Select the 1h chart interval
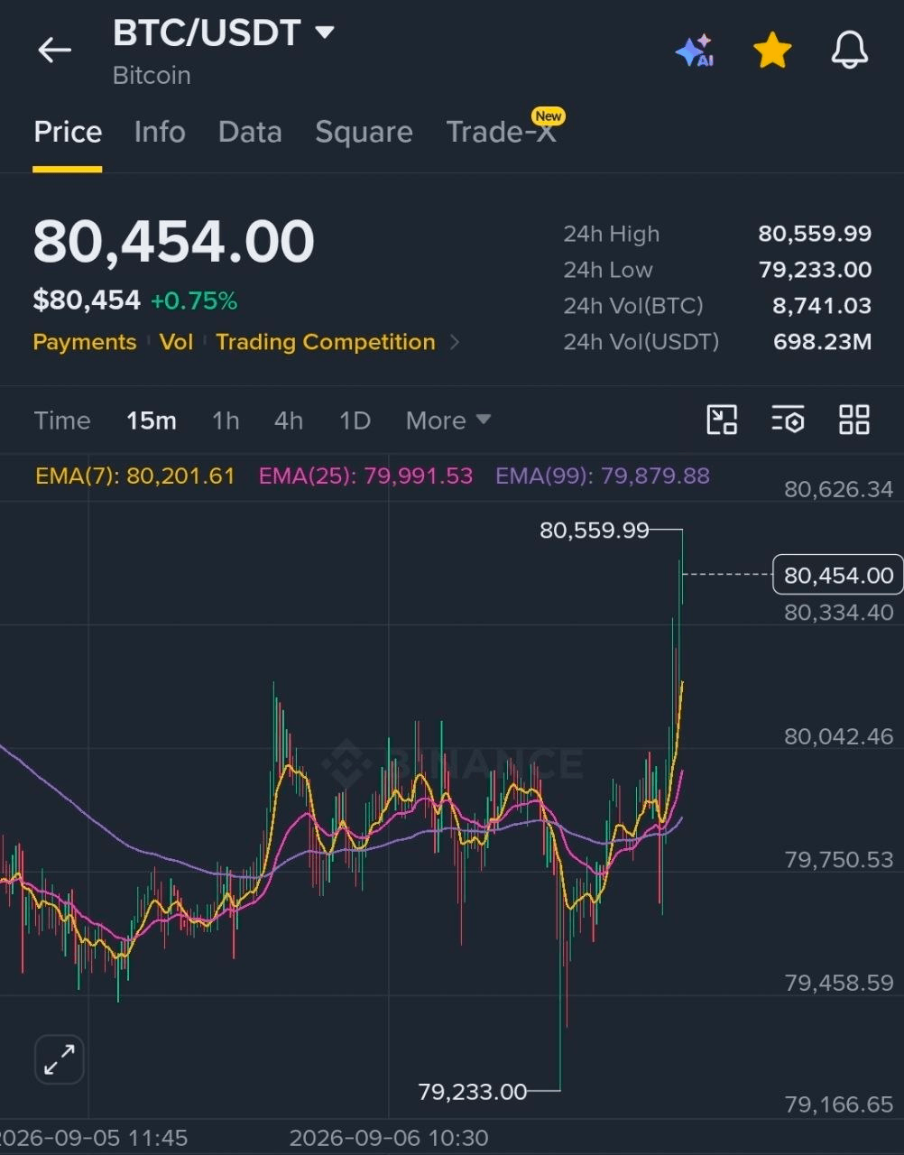The image size is (904, 1155). 226,420
